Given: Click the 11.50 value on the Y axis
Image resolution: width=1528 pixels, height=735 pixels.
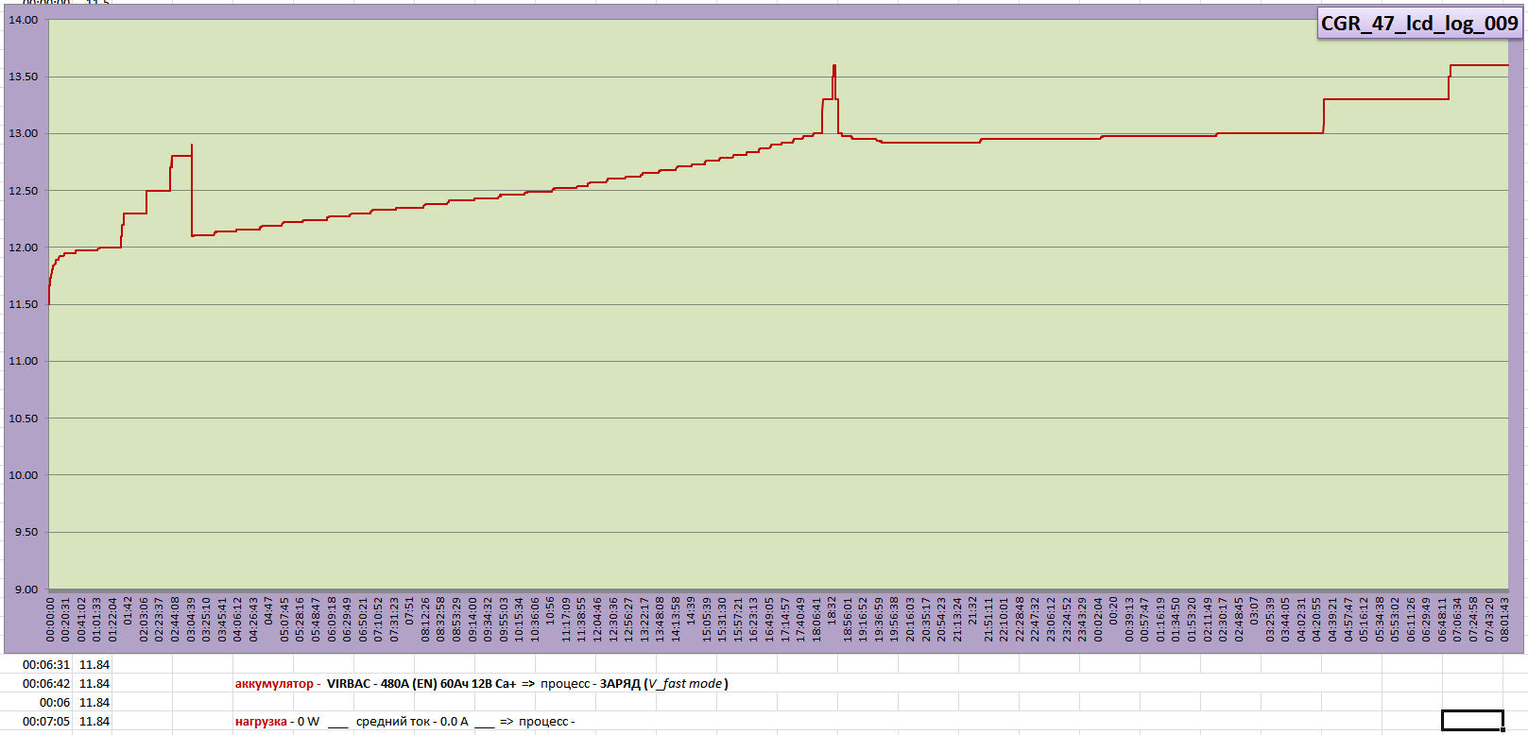Looking at the screenshot, I should coord(24,304).
